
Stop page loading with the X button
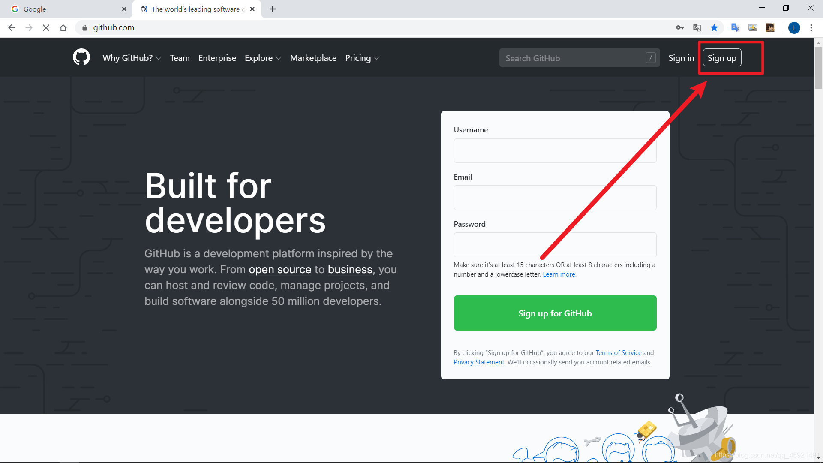[46, 28]
